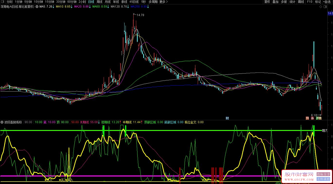Open the 多周期 multi-period view
Screen dimensions: 333x184
tap(153, 2)
